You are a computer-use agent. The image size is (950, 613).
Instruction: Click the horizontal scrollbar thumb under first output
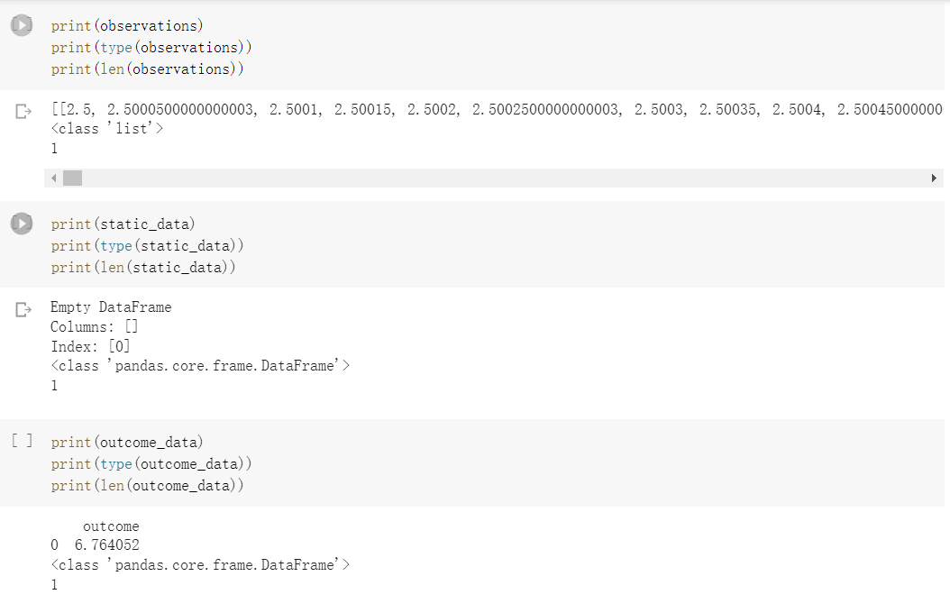(x=72, y=178)
